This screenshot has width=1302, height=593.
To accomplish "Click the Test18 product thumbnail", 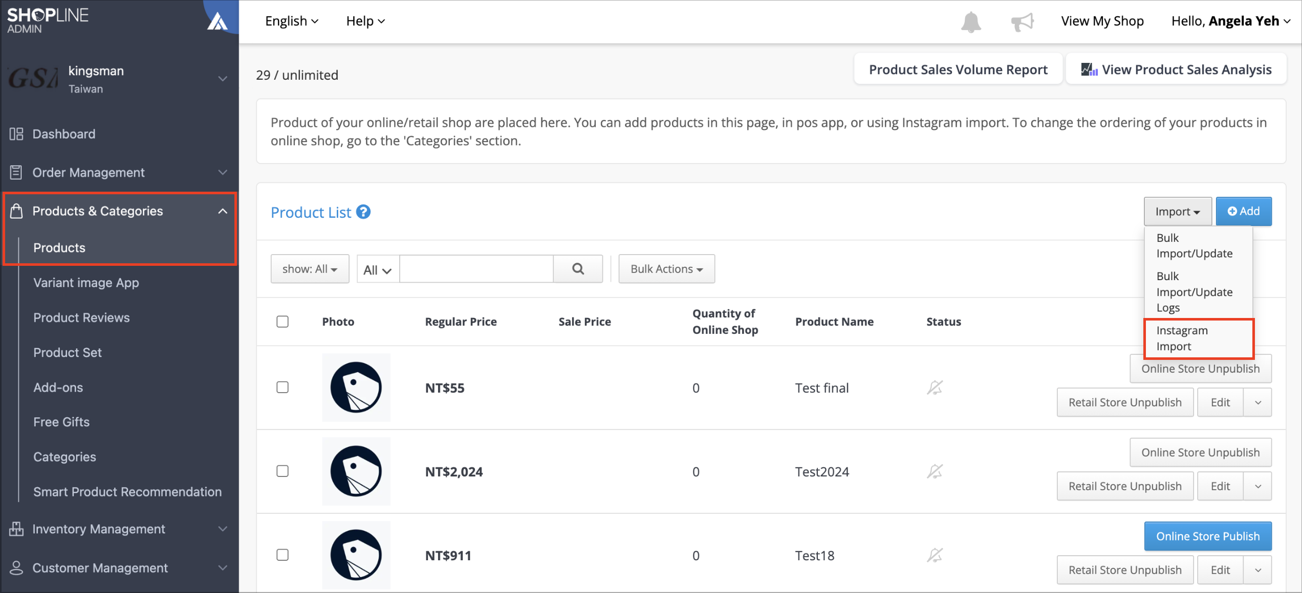I will [356, 555].
